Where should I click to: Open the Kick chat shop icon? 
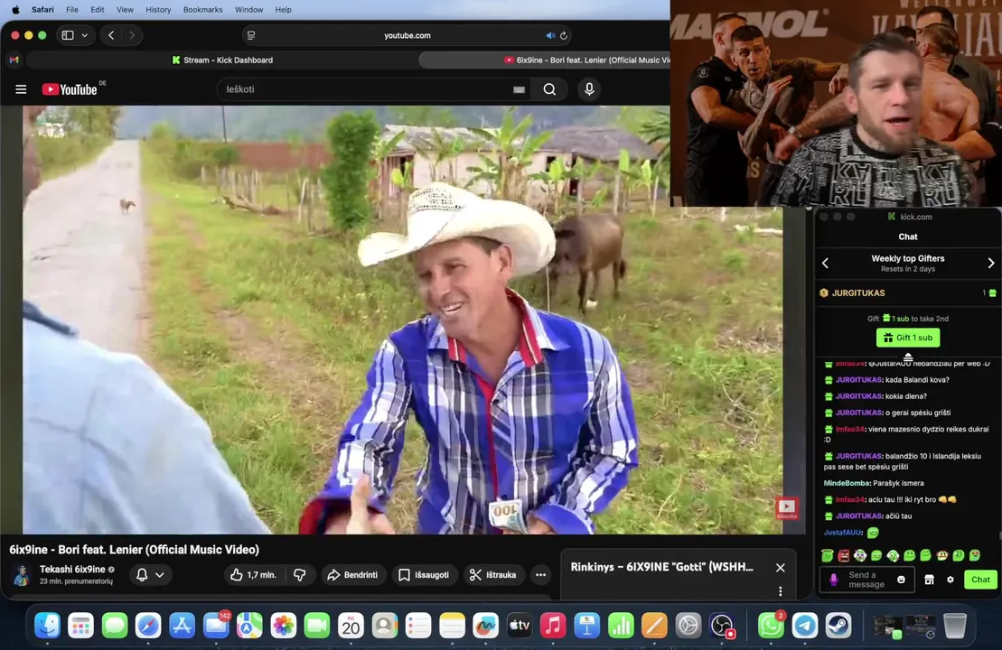929,580
